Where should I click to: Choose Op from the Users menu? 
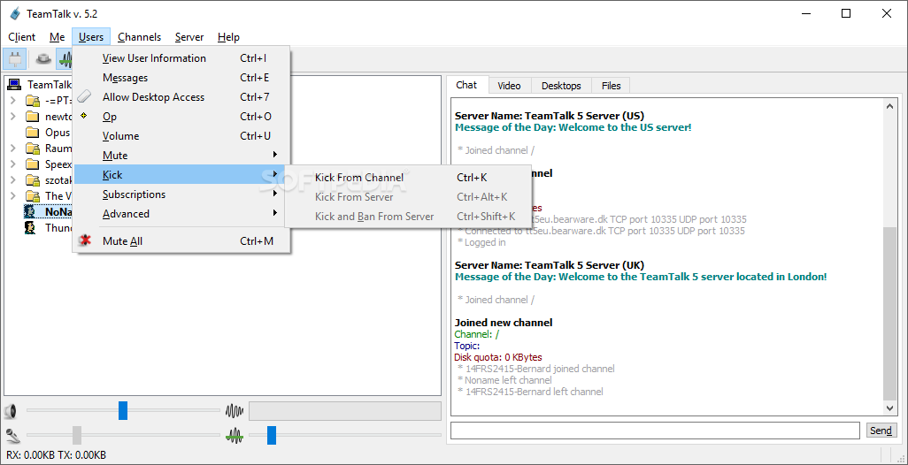click(x=181, y=117)
